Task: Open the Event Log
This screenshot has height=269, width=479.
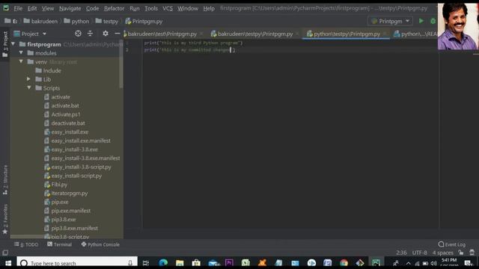Action: tap(452, 244)
